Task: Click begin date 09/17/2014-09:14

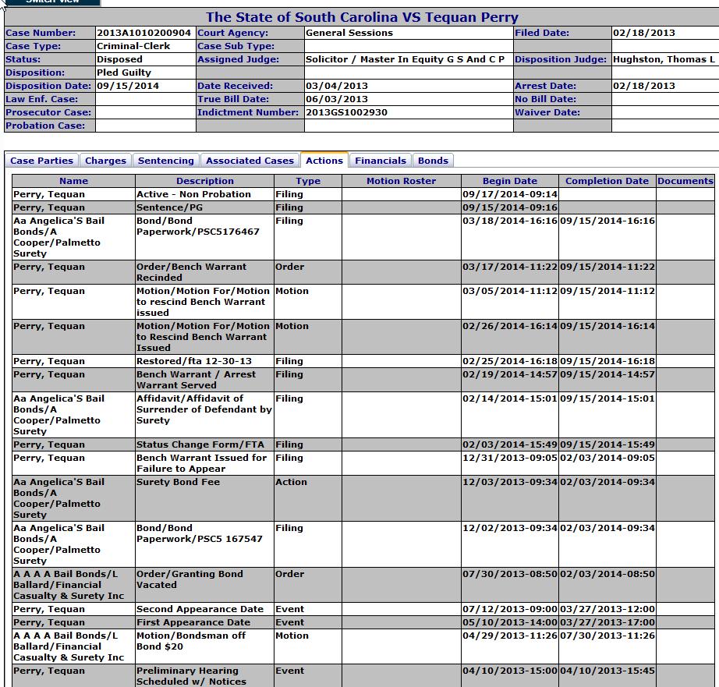Action: pyautogui.click(x=510, y=194)
